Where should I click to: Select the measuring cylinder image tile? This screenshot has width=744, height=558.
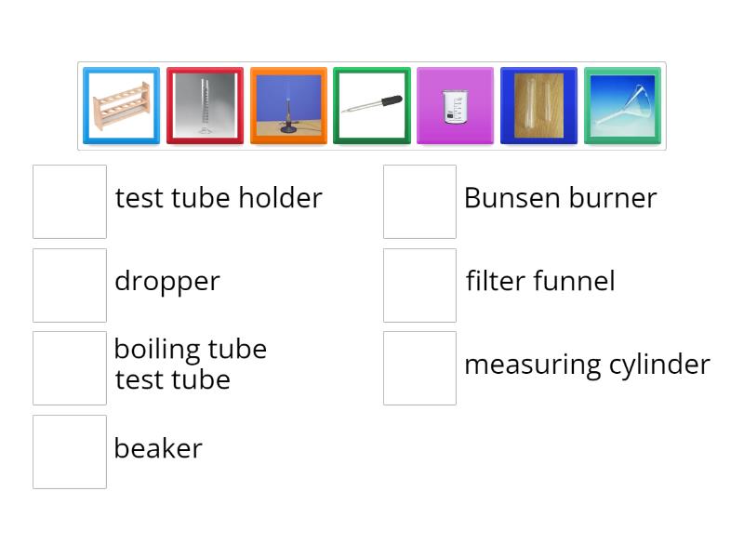coord(205,105)
